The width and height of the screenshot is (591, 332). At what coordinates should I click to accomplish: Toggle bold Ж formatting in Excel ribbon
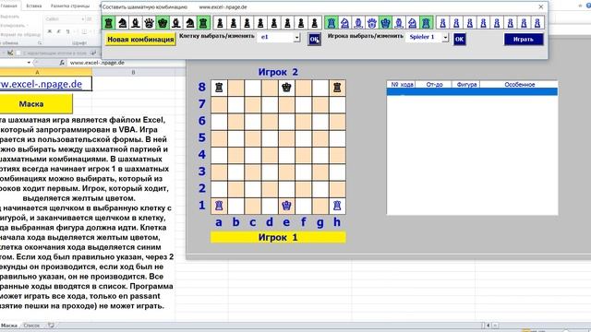[x=49, y=31]
